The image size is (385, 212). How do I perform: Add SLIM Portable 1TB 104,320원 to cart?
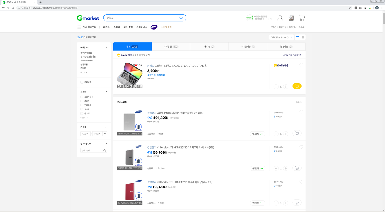click(x=297, y=133)
